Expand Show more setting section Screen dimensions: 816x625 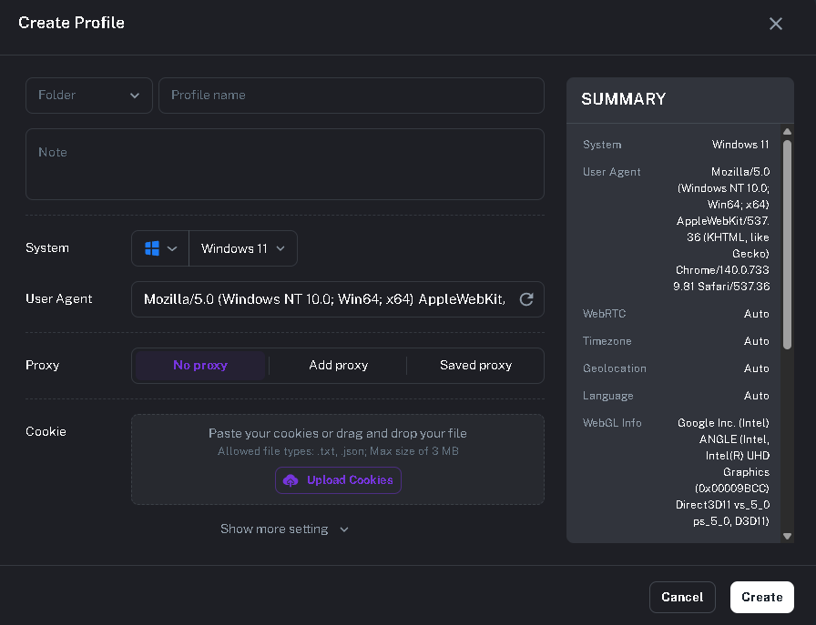(x=284, y=529)
